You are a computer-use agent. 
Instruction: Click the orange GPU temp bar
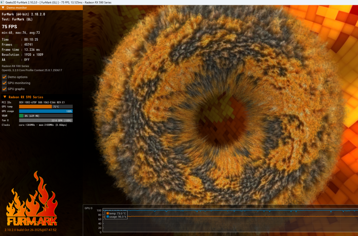point(35,106)
